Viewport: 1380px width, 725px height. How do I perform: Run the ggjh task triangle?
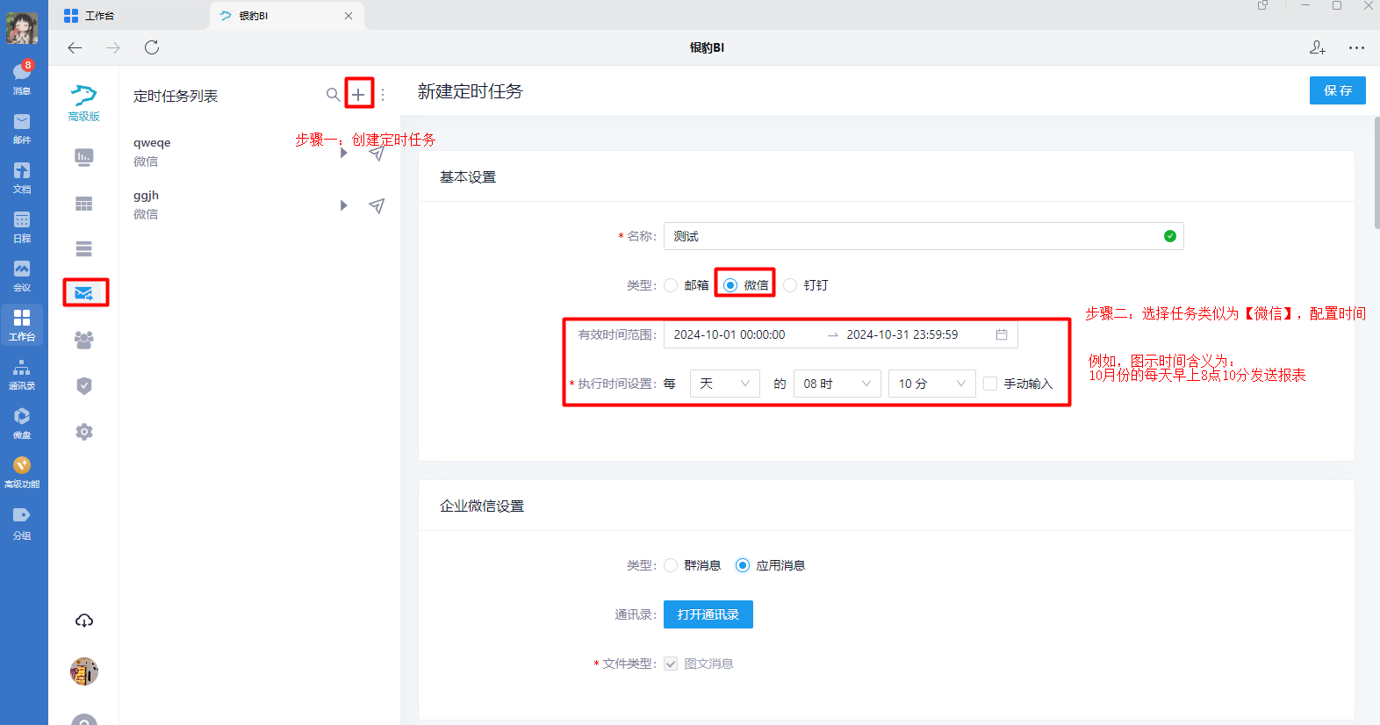point(343,205)
